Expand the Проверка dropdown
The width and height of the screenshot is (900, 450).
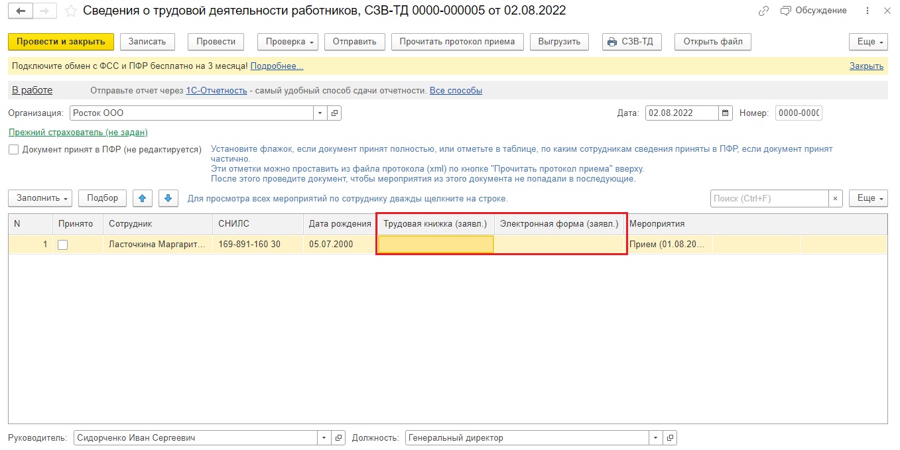pyautogui.click(x=288, y=41)
